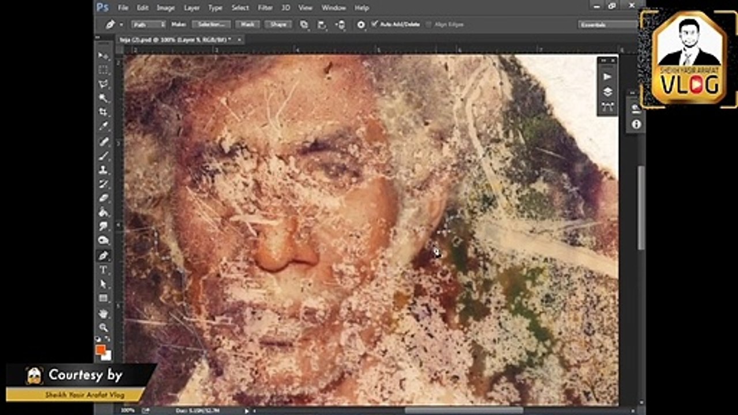Open the path alignment dropdown

pos(322,24)
